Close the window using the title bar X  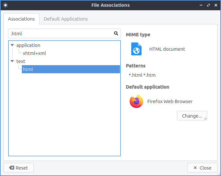[x=216, y=5]
